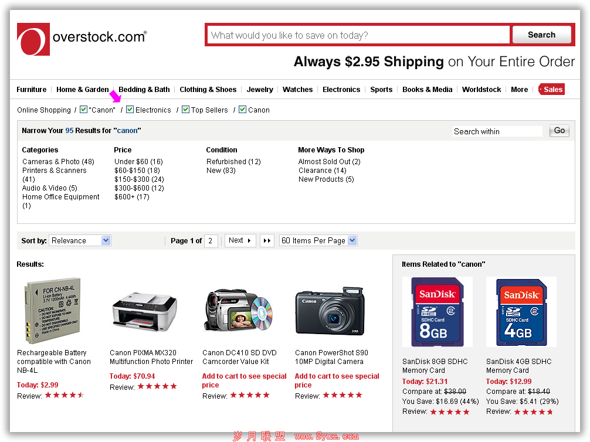The height and width of the screenshot is (442, 590).
Task: Open the Clothing & Shoes menu
Action: (x=208, y=90)
